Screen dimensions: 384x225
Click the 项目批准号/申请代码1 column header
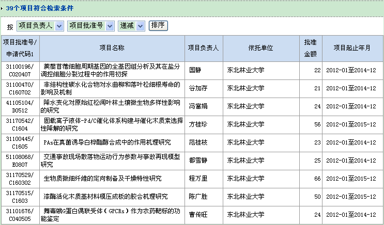click(20, 48)
